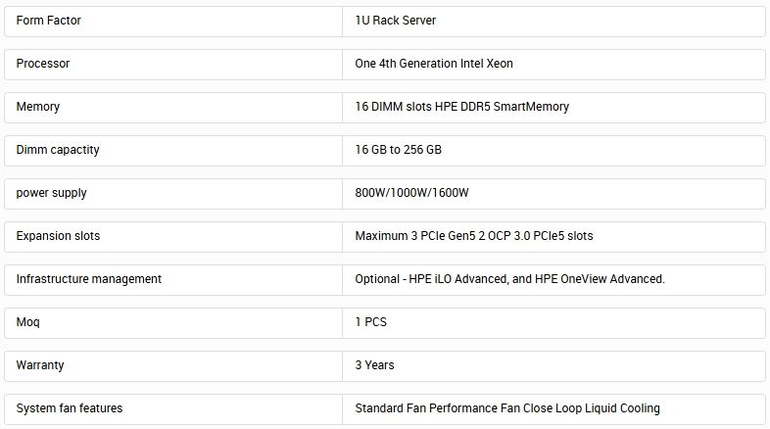This screenshot has width=770, height=429.
Task: Select 16 DIMM slots HPE DDR5 SmartMemory
Action: click(461, 107)
